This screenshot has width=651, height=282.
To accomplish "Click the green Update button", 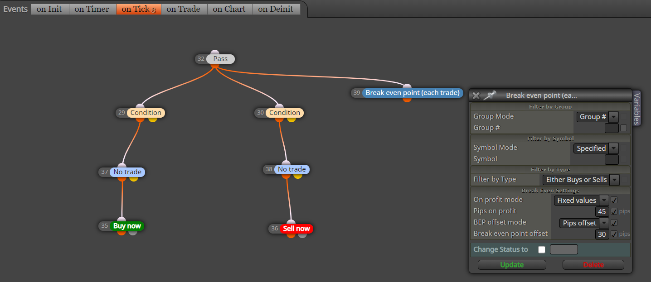I will click(512, 265).
